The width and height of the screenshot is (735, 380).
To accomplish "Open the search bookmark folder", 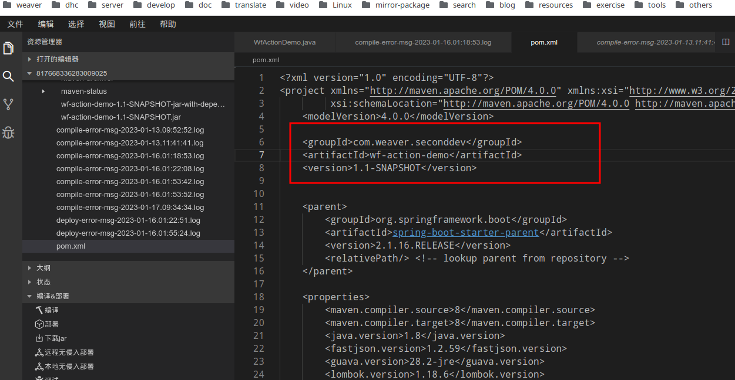I will (x=457, y=5).
